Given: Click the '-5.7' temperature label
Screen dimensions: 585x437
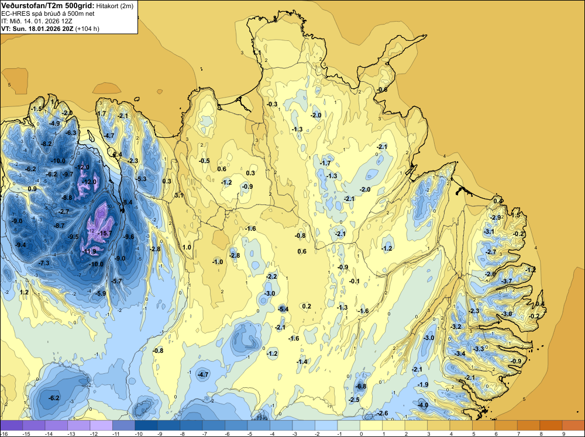Looking at the screenshot, I should (117, 281).
